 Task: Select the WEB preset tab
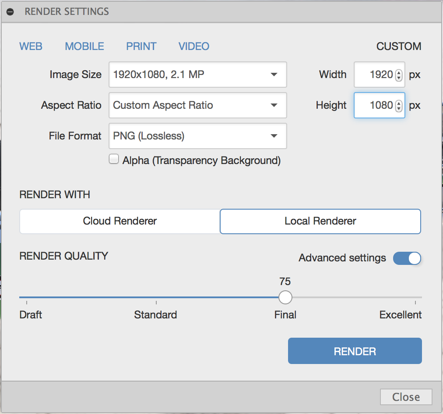click(31, 46)
